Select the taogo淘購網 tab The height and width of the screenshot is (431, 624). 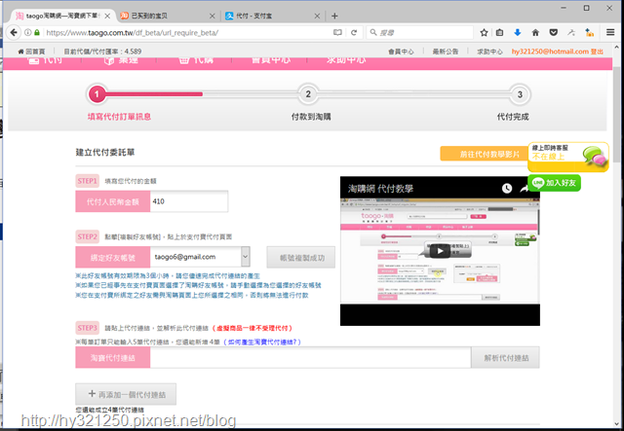point(62,16)
